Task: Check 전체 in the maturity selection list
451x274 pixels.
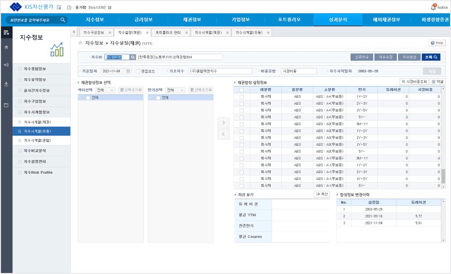Action: point(158,98)
